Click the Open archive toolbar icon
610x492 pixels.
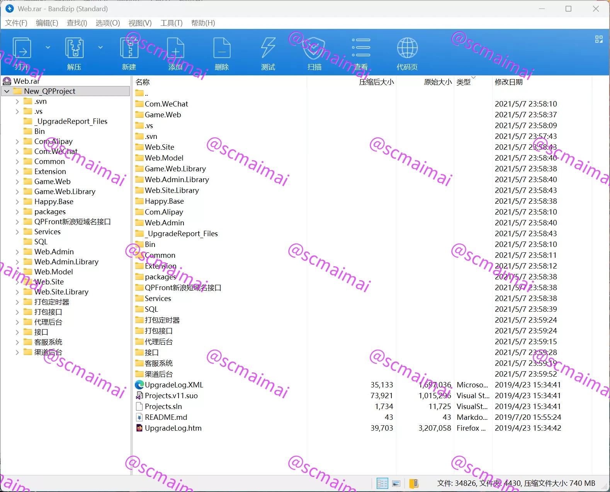pyautogui.click(x=22, y=48)
